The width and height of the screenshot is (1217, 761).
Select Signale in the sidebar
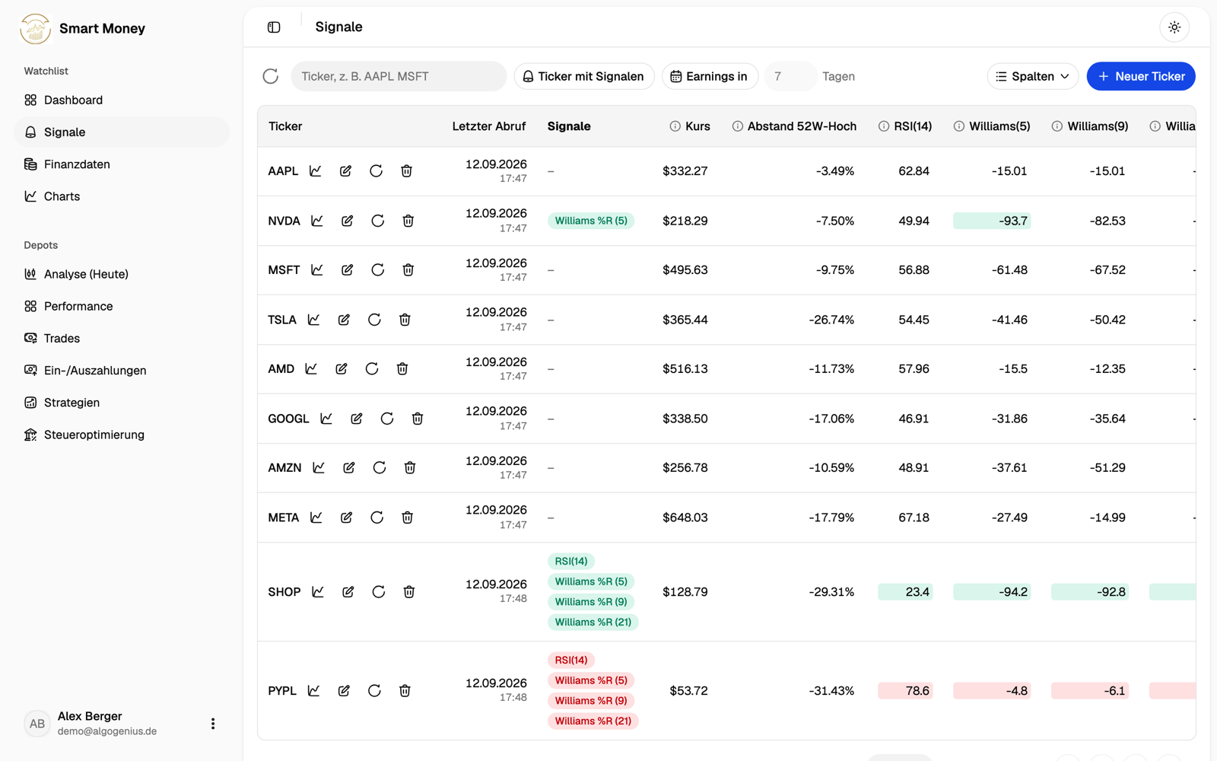[122, 132]
